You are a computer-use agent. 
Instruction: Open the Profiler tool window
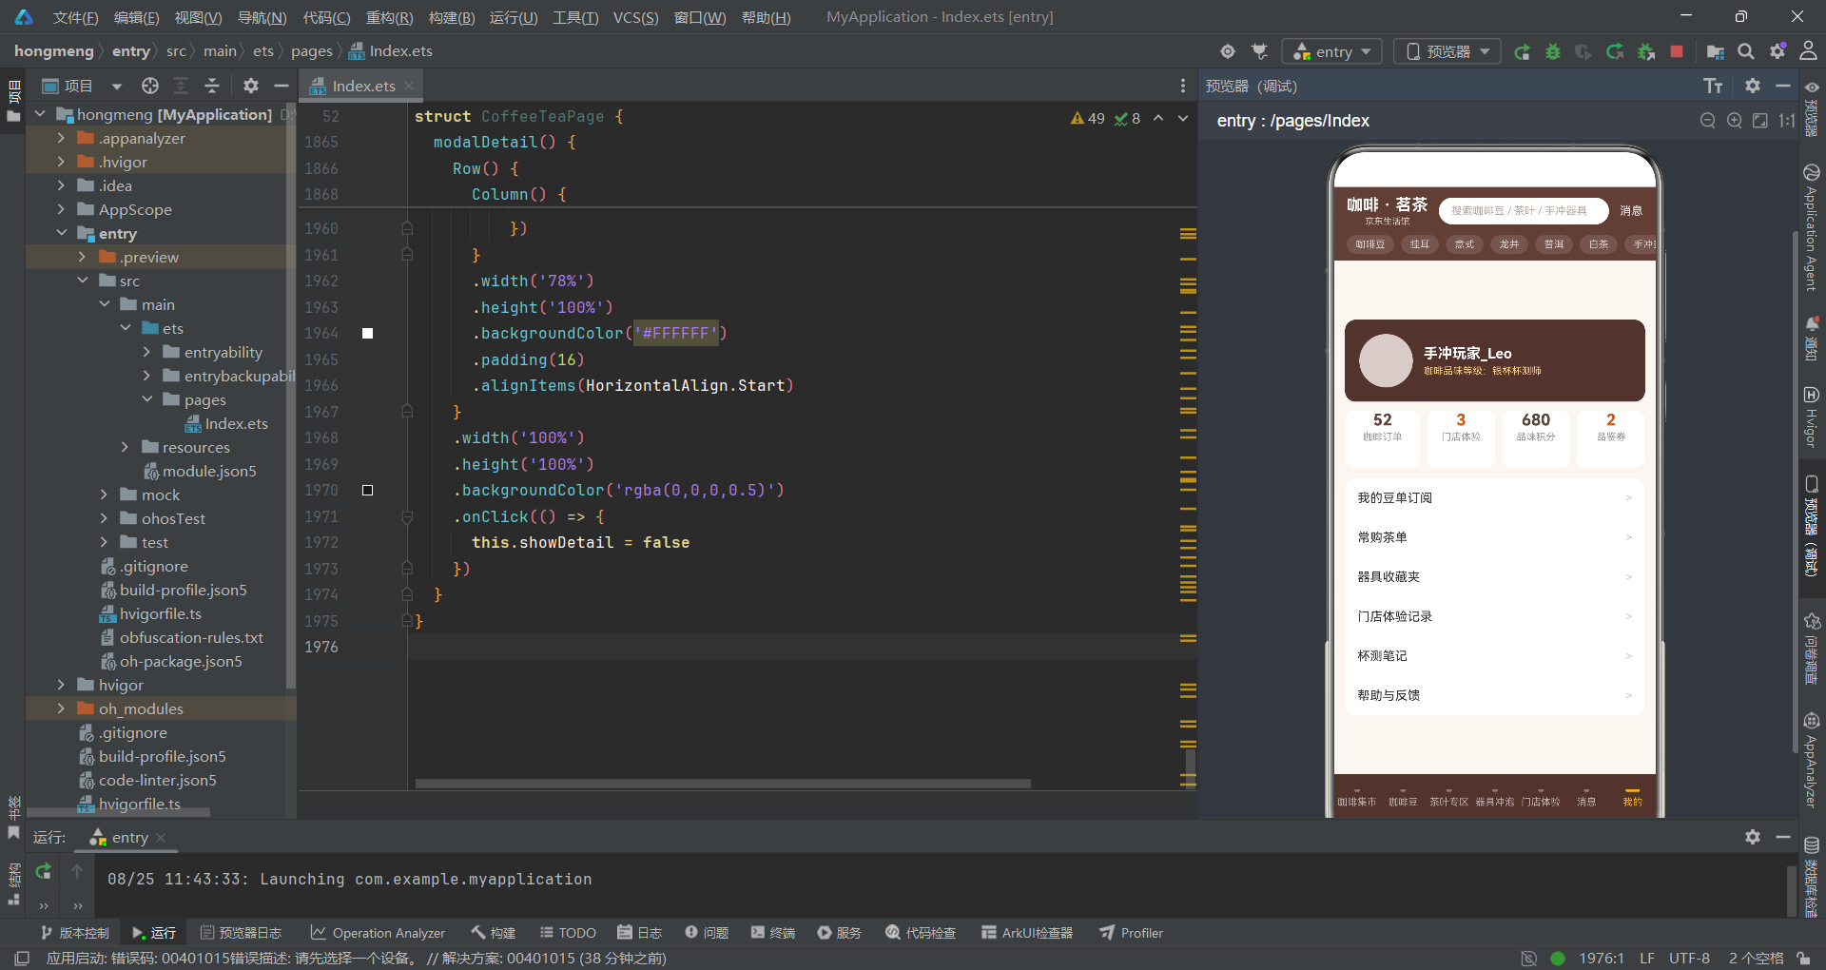[x=1132, y=933]
